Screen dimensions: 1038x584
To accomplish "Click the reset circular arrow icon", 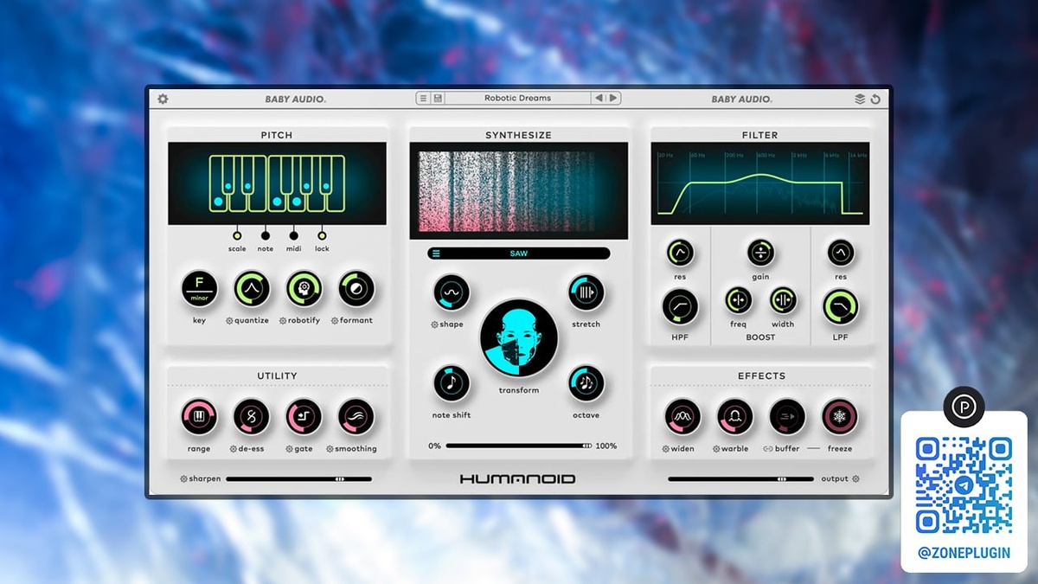I will pos(875,99).
